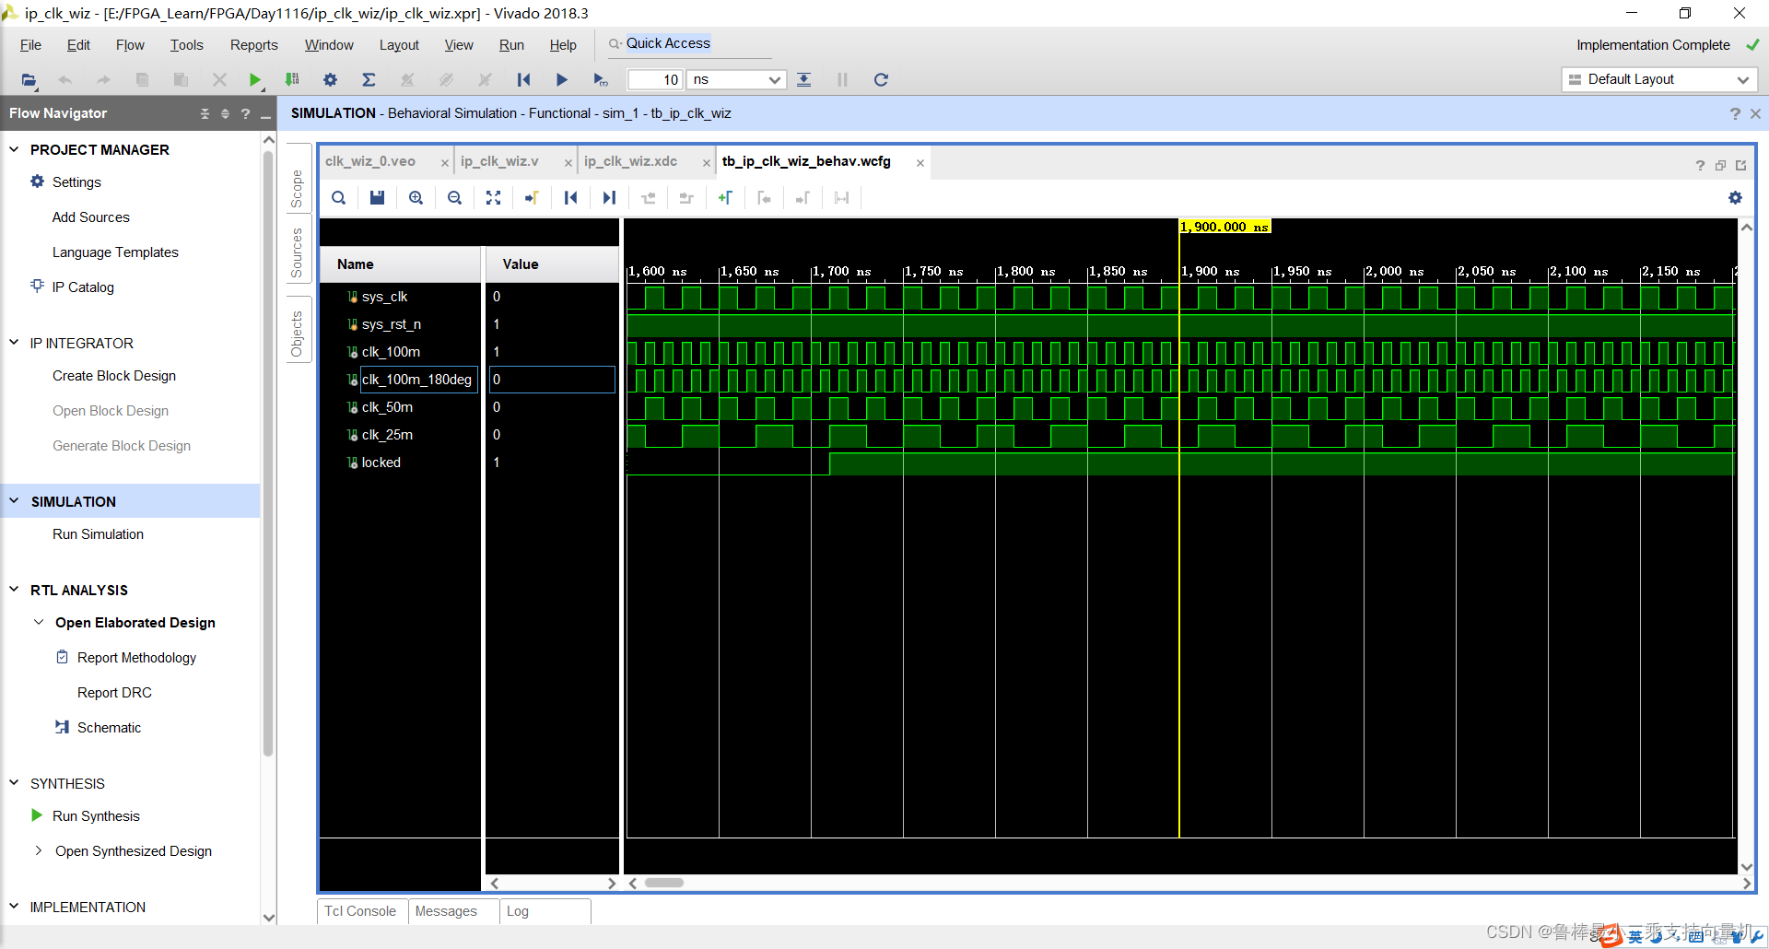Open Flow Navigator help question mark
1769x949 pixels.
click(x=245, y=114)
